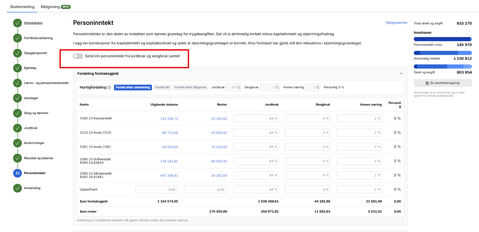Go to the Avskrivninger step
Screen dimensions: 479x232
coord(34,143)
